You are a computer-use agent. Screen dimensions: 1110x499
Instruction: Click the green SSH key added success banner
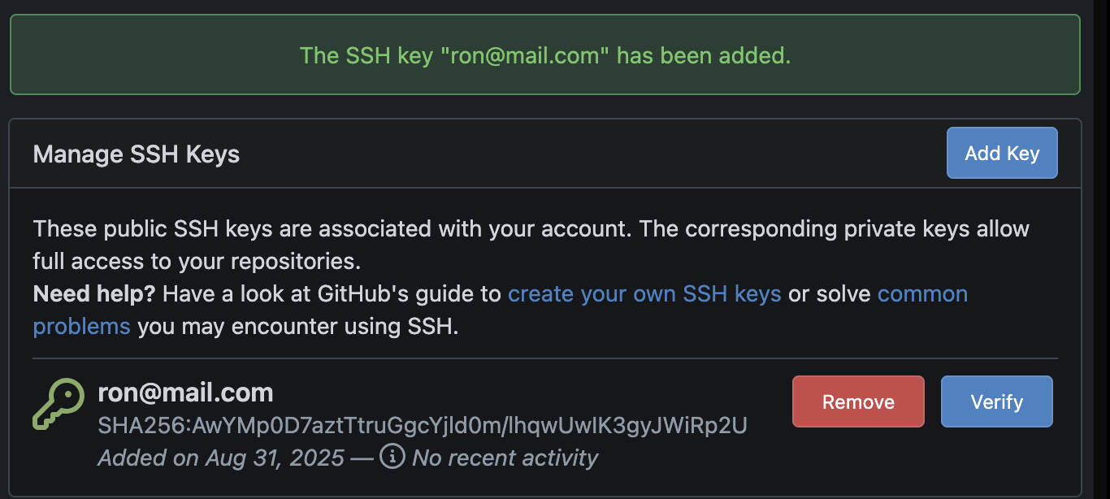(544, 54)
